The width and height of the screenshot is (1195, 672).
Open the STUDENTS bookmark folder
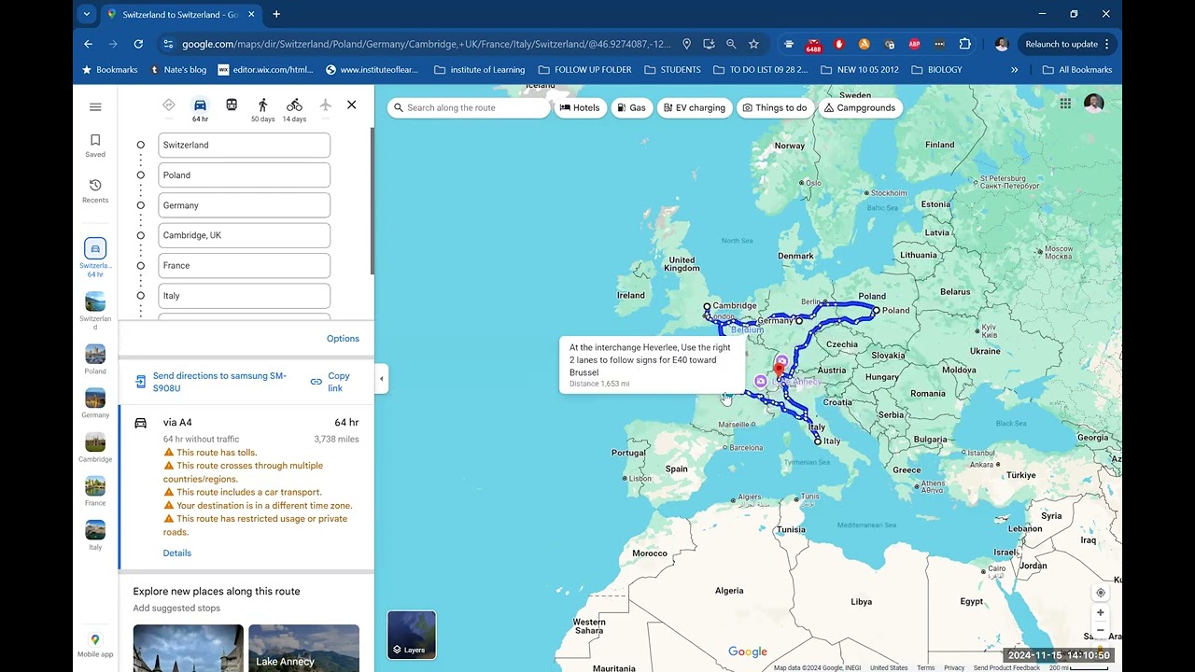[672, 70]
